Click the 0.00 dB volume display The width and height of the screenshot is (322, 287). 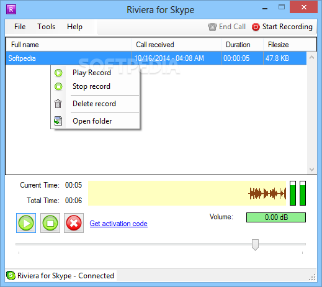point(276,217)
